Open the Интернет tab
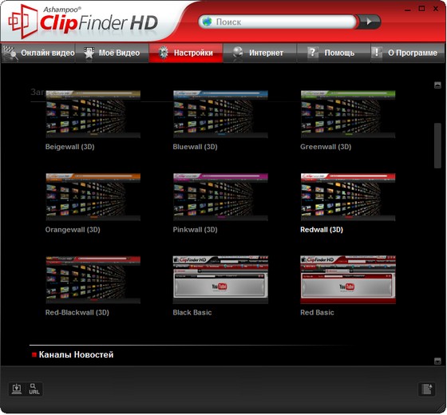 tap(259, 53)
